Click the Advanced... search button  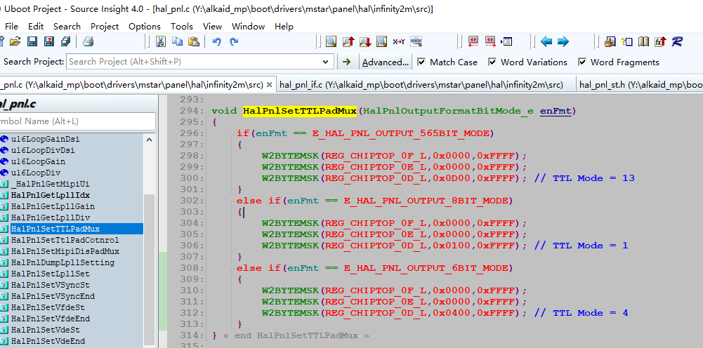385,62
